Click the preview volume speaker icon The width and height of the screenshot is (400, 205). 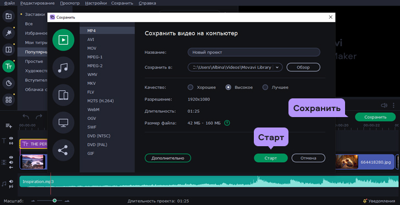[384, 105]
